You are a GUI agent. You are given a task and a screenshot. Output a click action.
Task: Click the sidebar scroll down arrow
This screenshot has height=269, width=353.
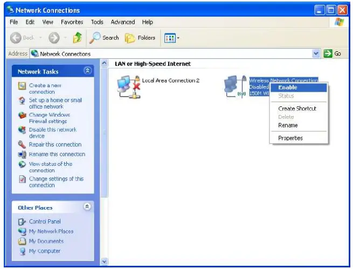click(104, 261)
